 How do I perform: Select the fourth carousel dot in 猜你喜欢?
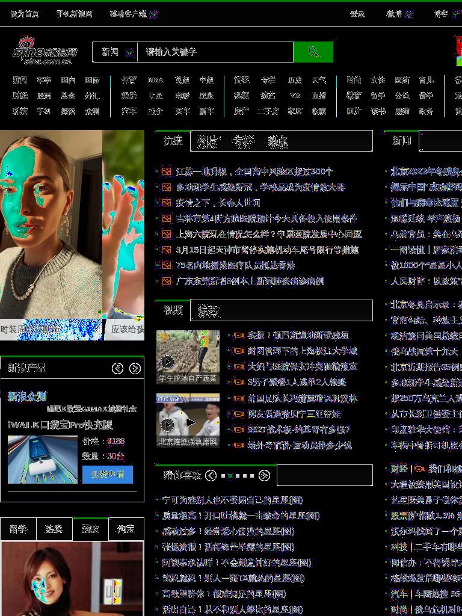click(244, 476)
